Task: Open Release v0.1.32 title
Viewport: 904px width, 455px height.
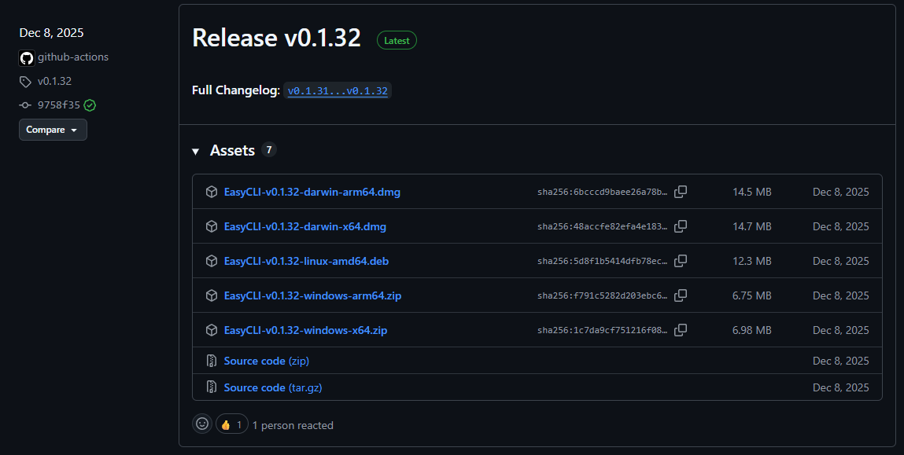Action: click(x=276, y=38)
